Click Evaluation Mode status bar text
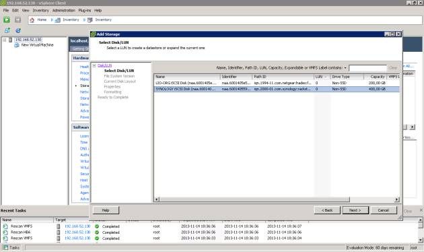The height and width of the screenshot is (252, 424). pos(375,248)
